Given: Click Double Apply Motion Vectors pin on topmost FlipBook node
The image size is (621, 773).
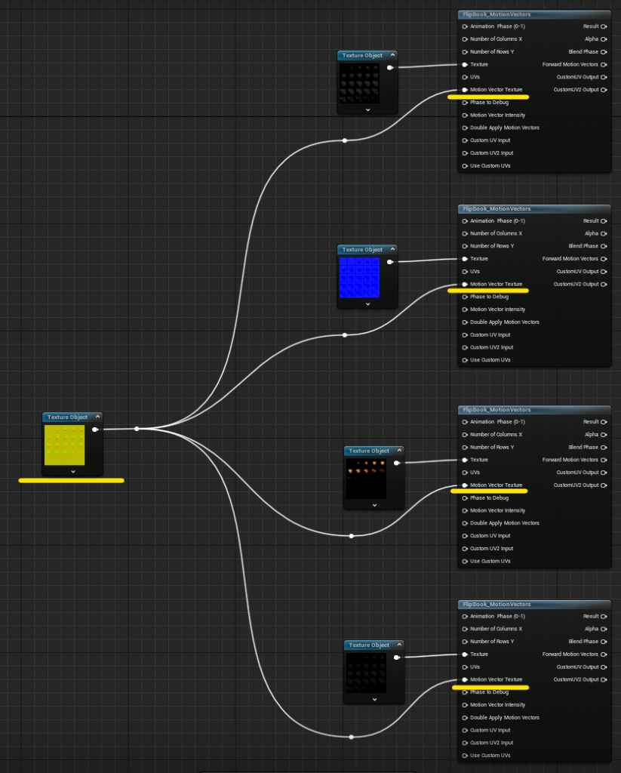Looking at the screenshot, I should click(465, 128).
